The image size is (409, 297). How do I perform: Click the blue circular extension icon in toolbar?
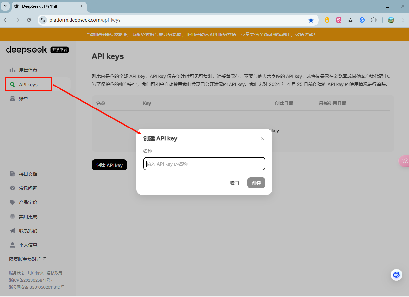(x=362, y=20)
